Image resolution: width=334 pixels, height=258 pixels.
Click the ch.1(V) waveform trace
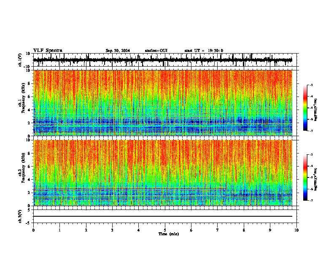(163, 60)
